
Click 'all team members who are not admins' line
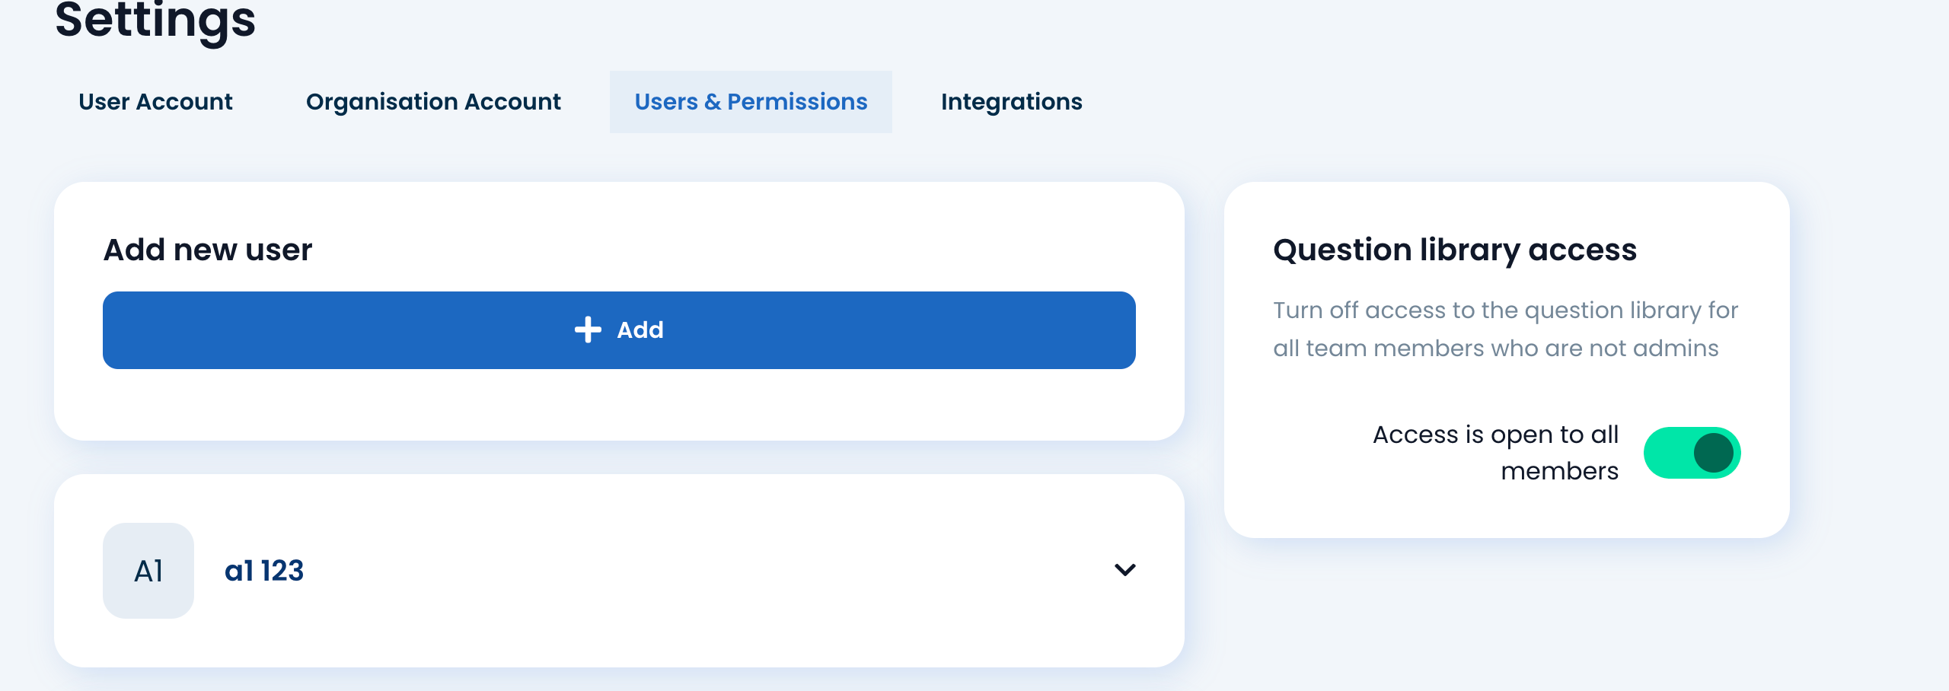click(1496, 348)
